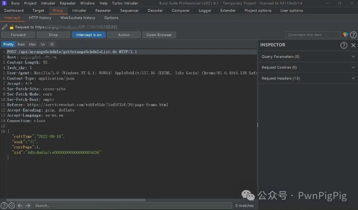The width and height of the screenshot is (358, 210).
Task: Open the highlight color picker icon
Action: click(x=345, y=35)
